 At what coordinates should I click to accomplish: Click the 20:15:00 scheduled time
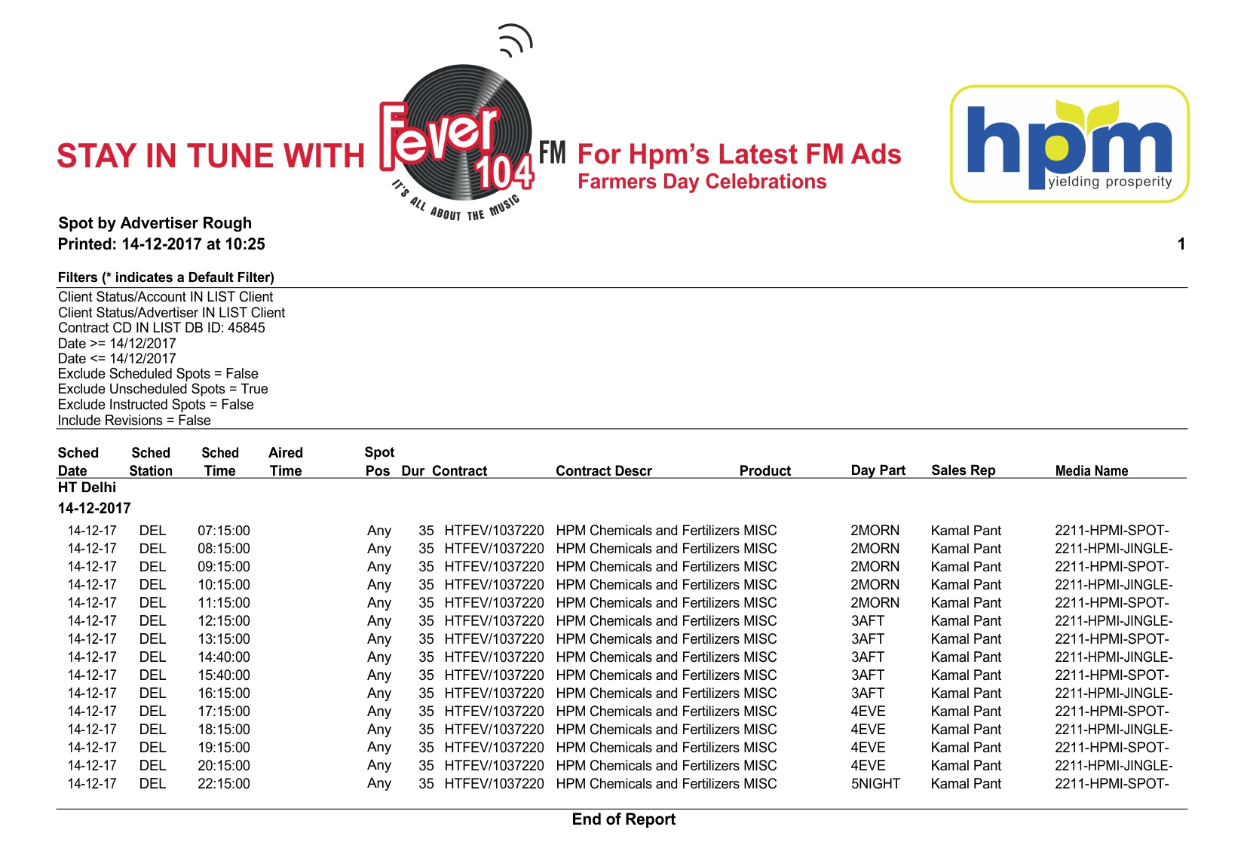pos(224,766)
